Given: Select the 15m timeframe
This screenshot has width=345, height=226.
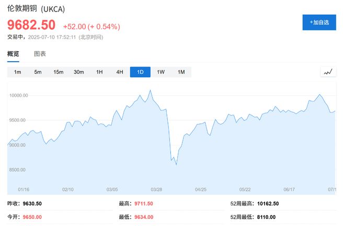Looking at the screenshot, I should click(58, 72).
